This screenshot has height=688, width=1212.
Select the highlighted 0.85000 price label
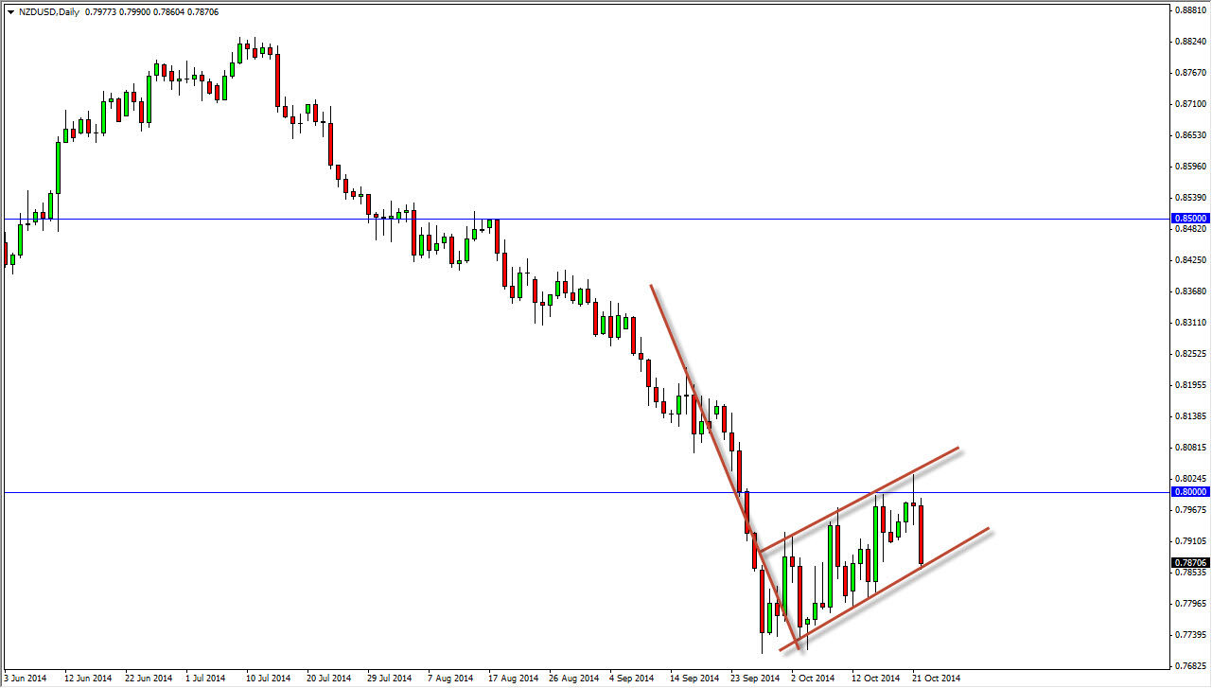[x=1189, y=218]
